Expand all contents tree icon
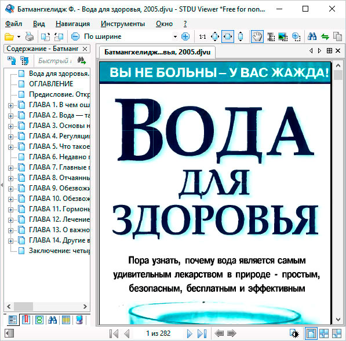The height and width of the screenshot is (341, 346). point(12,61)
